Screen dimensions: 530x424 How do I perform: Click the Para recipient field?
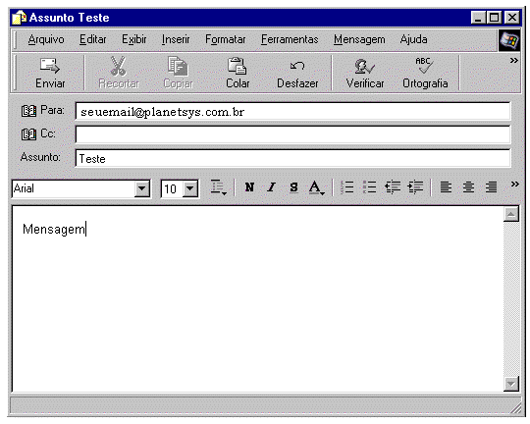(292, 111)
